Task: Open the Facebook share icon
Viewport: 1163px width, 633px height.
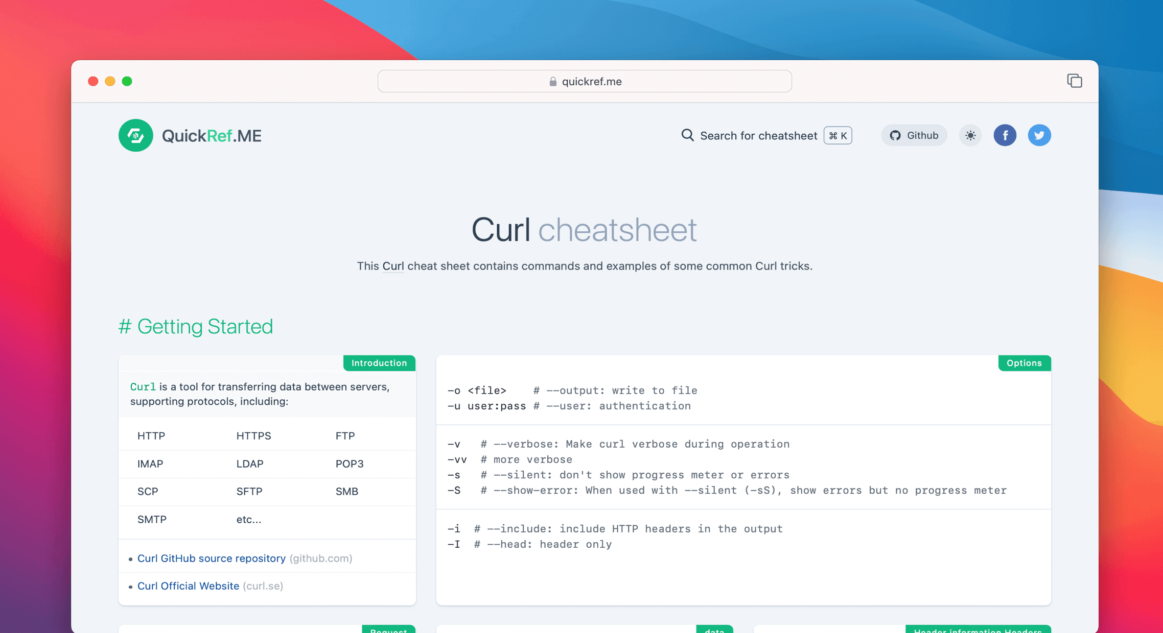Action: (x=1005, y=135)
